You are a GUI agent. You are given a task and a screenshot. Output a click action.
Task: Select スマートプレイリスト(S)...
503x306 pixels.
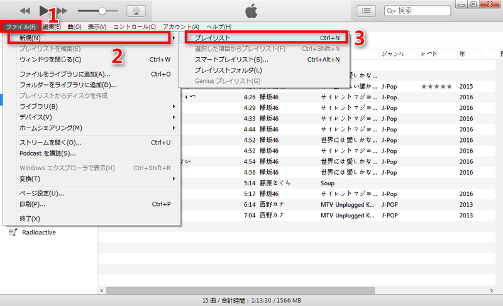(264, 60)
